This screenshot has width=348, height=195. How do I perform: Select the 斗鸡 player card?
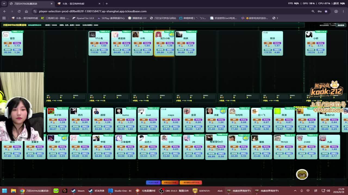(142, 43)
